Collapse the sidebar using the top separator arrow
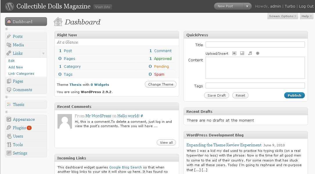 click(7, 29)
